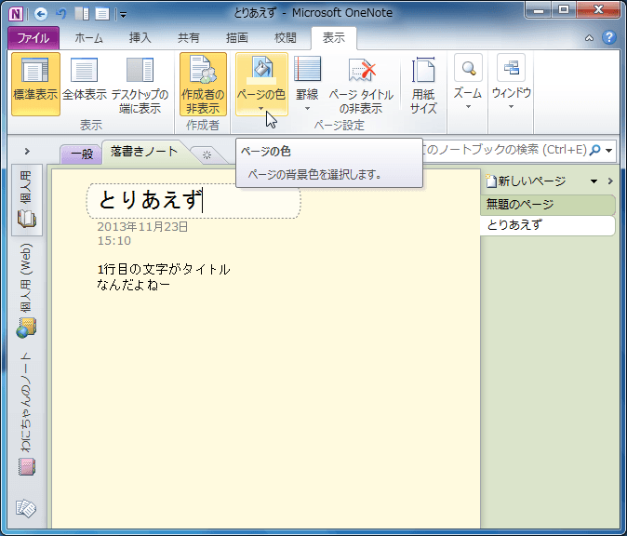Select the 表示 ribbon tab
Screen dimensions: 627x536
point(334,38)
